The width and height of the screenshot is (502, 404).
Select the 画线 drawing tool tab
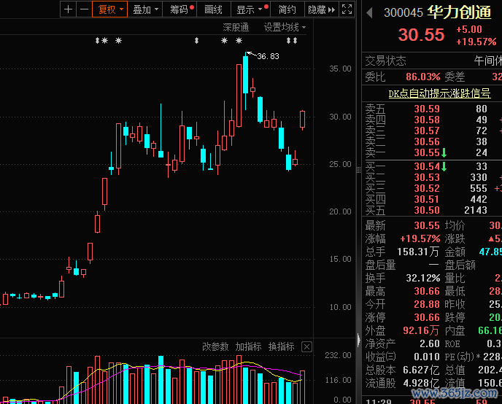point(213,9)
